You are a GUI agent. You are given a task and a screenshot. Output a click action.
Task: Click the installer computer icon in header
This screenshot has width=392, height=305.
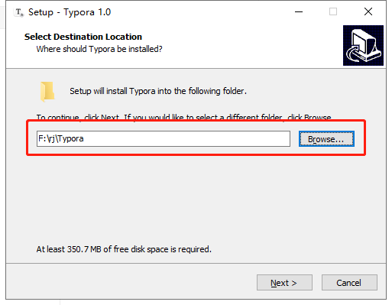tap(363, 45)
